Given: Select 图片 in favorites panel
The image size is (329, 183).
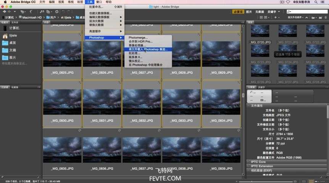Looking at the screenshot, I should point(10,57).
